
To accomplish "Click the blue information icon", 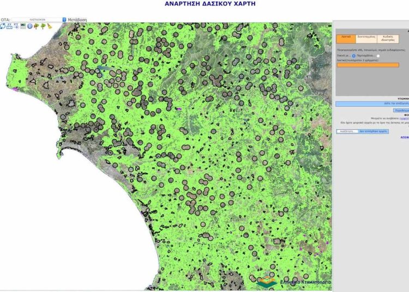I will 30,26.
